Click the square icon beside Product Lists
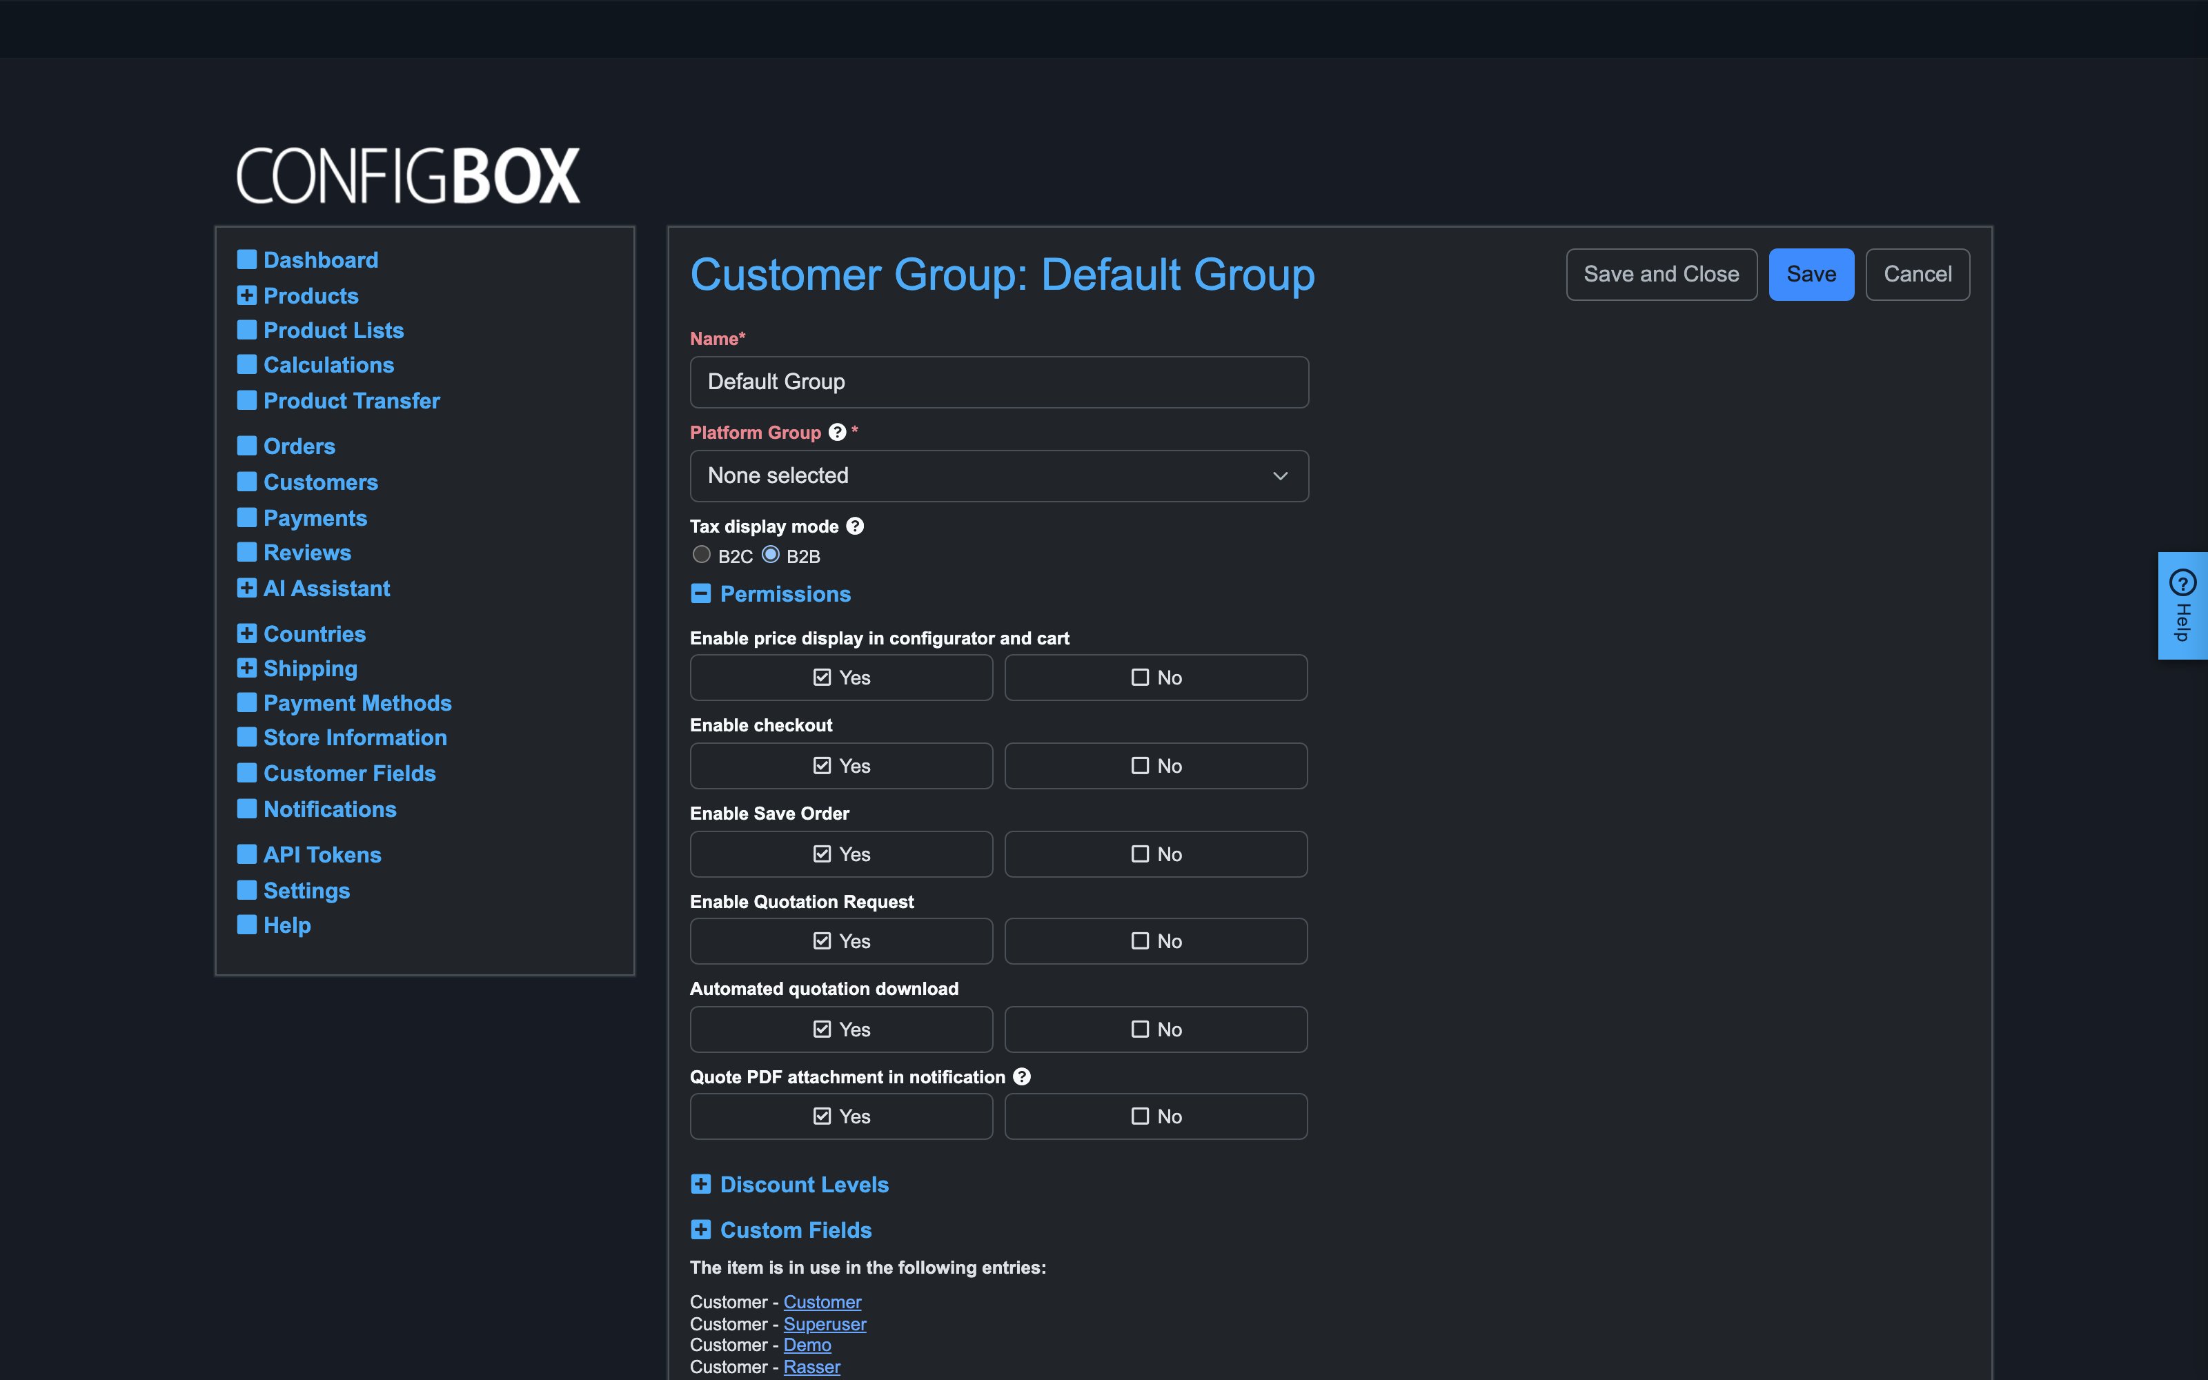The width and height of the screenshot is (2208, 1380). 246,330
